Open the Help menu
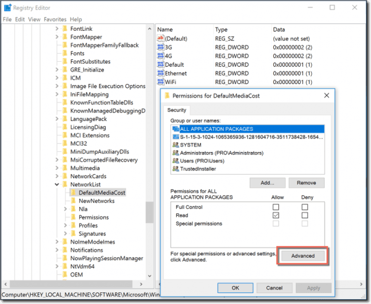371x304 pixels. (x=75, y=19)
